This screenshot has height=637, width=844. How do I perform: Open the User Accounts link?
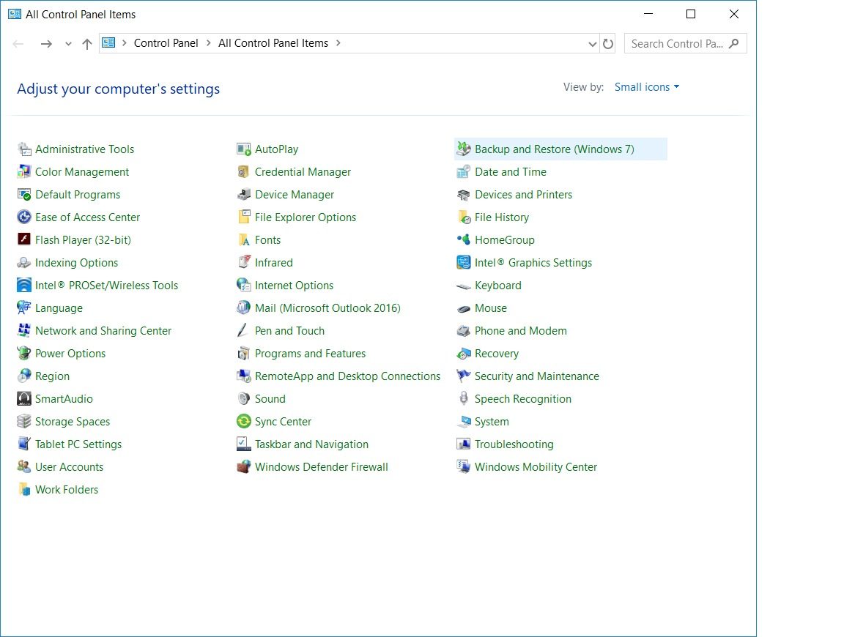coord(69,467)
